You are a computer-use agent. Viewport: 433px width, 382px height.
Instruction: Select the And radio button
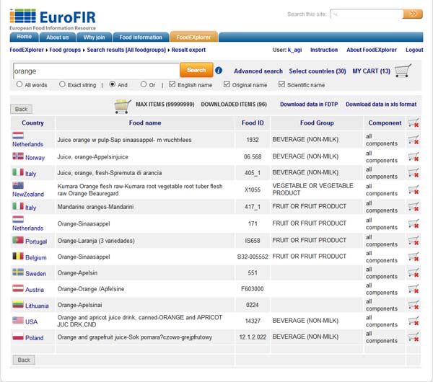pyautogui.click(x=112, y=84)
